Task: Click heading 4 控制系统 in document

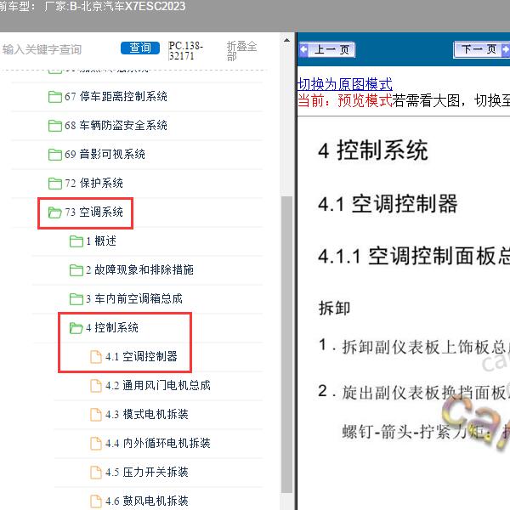Action: [x=373, y=150]
